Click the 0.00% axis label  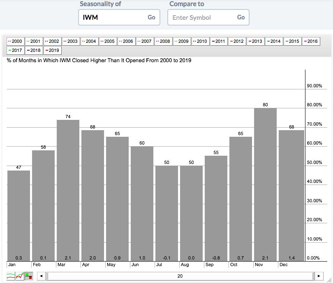313,258
